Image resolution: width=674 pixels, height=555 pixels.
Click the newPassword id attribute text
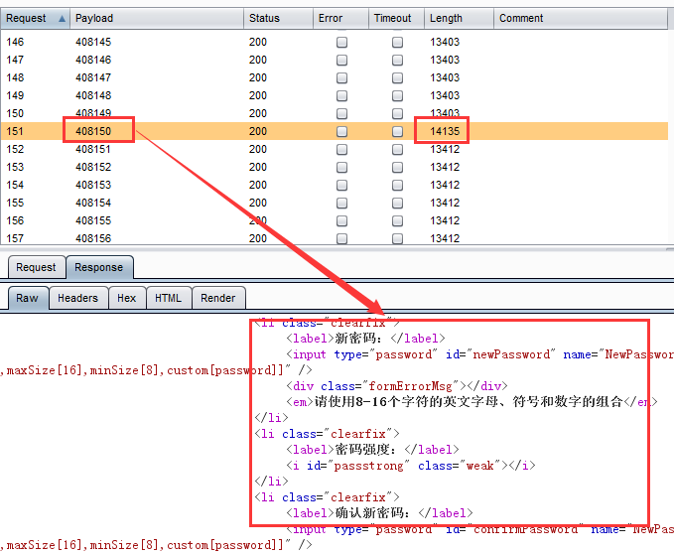511,354
